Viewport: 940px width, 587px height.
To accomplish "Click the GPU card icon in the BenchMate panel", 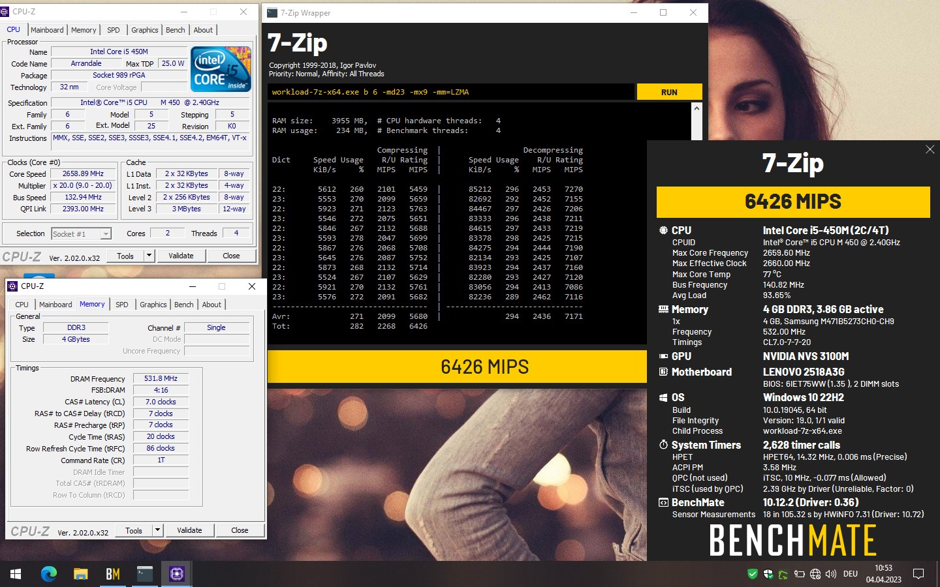I will [x=663, y=356].
